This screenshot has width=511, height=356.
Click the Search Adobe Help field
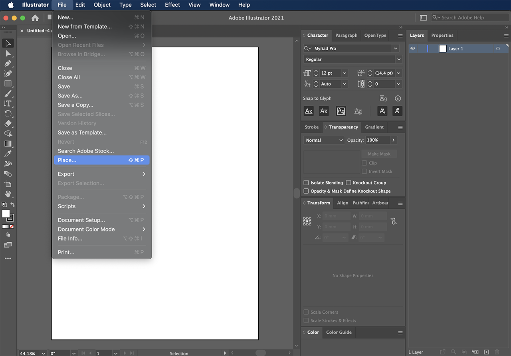[x=470, y=18]
